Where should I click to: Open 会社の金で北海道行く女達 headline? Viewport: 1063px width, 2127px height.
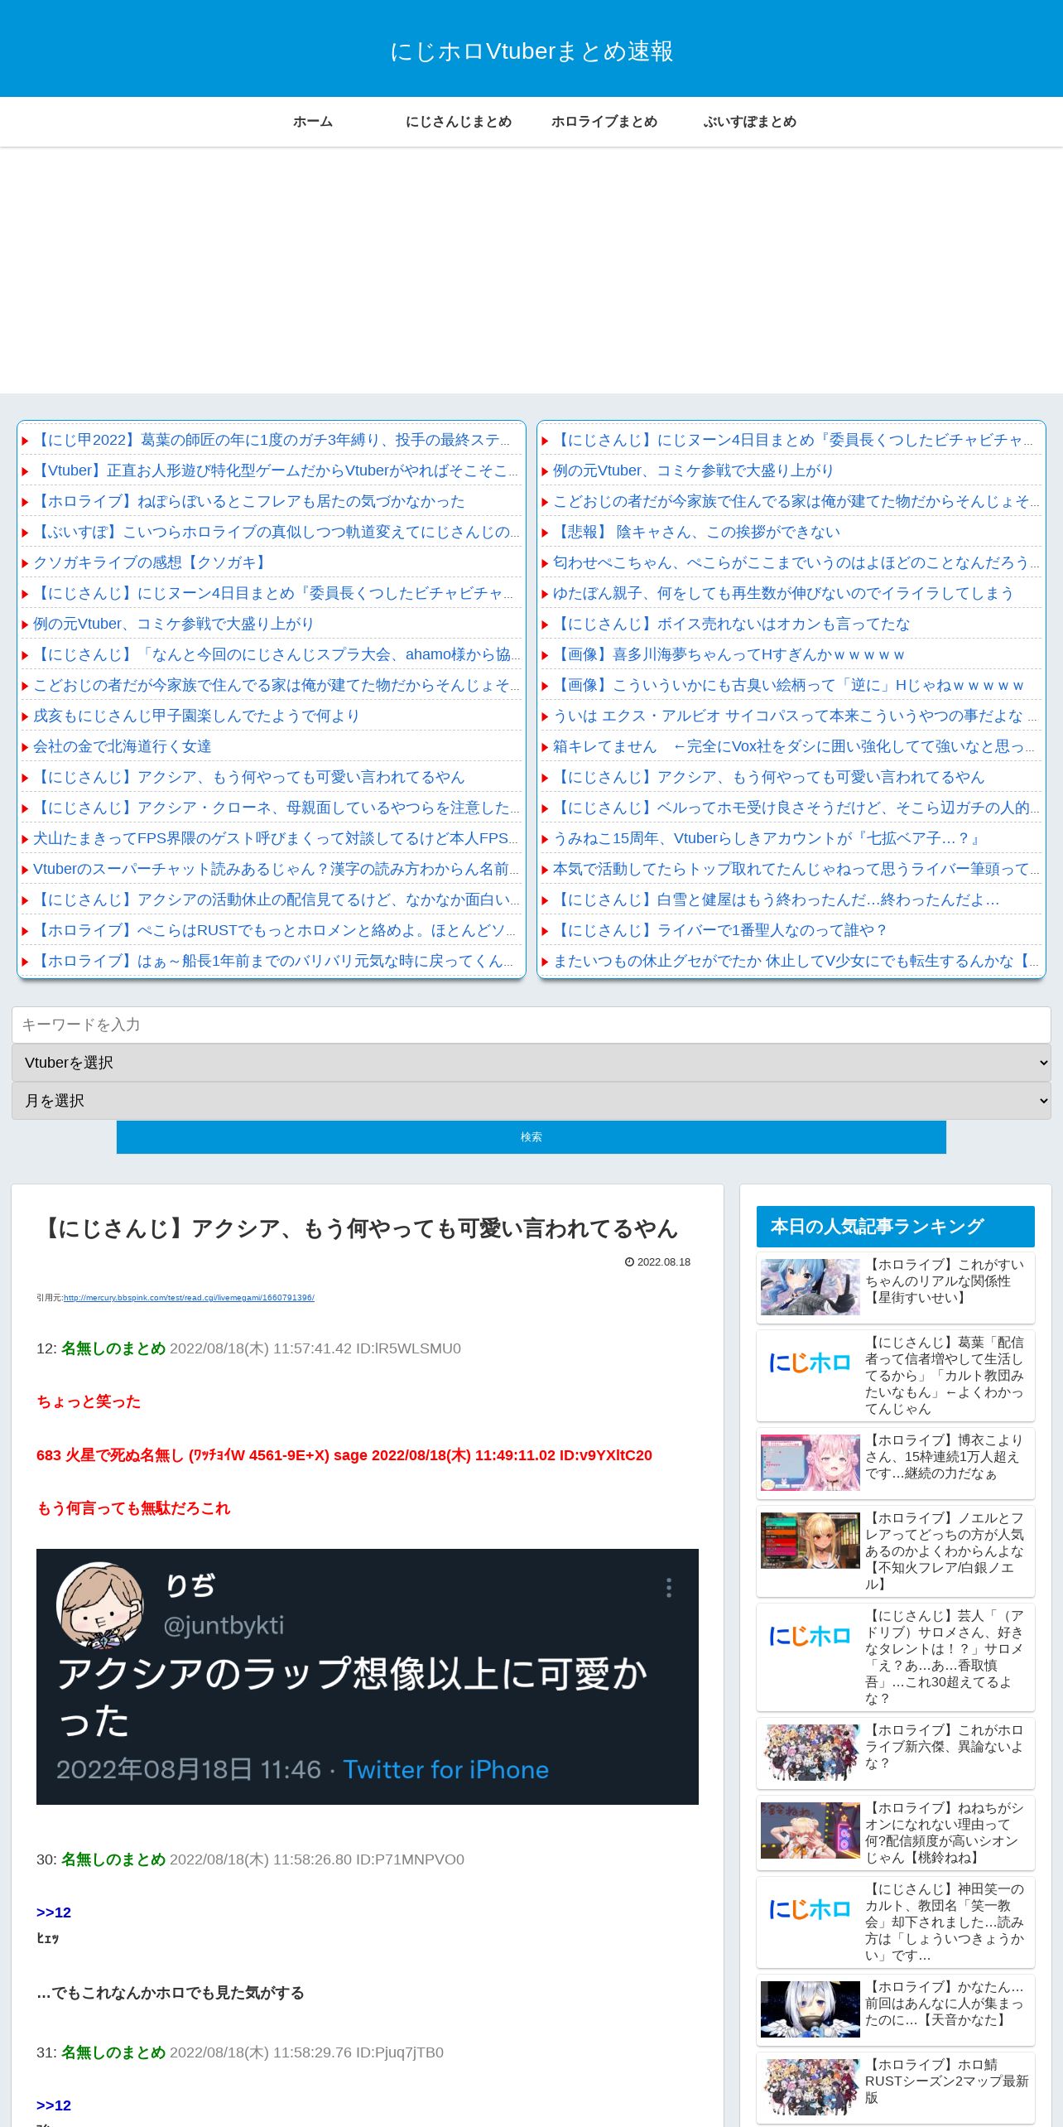click(123, 746)
